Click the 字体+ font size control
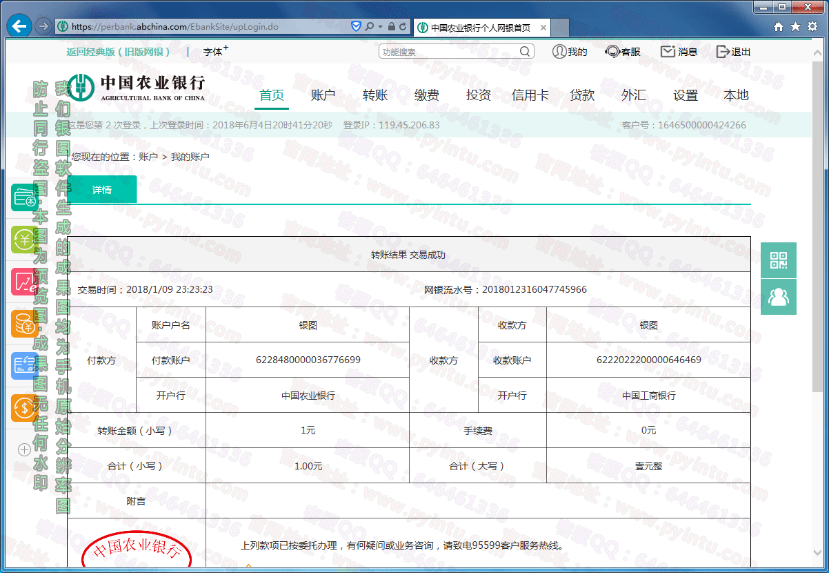829x573 pixels. [215, 51]
